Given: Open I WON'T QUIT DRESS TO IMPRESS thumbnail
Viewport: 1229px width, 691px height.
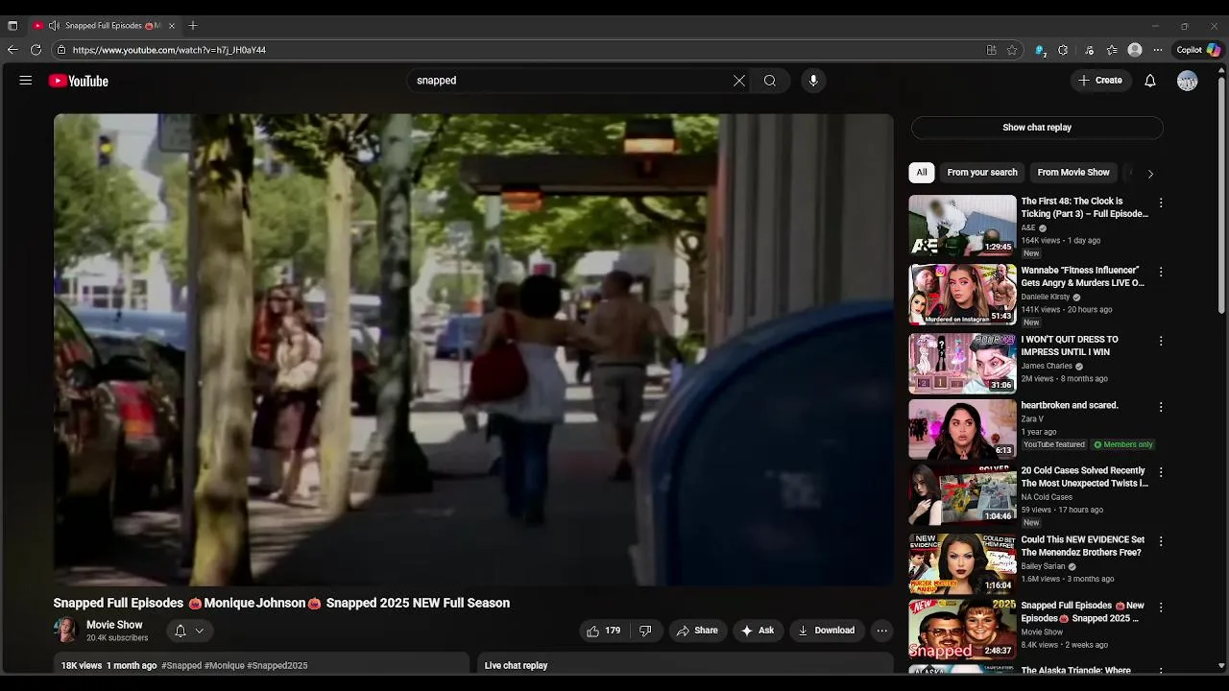Looking at the screenshot, I should coord(962,363).
